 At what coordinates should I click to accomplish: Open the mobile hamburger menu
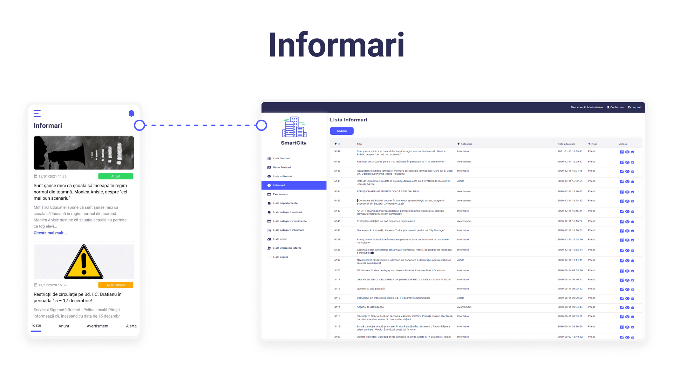(x=37, y=113)
